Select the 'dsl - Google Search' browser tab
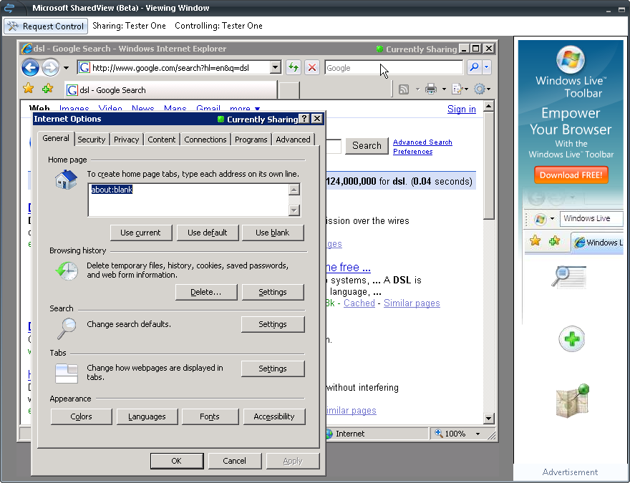 170,90
